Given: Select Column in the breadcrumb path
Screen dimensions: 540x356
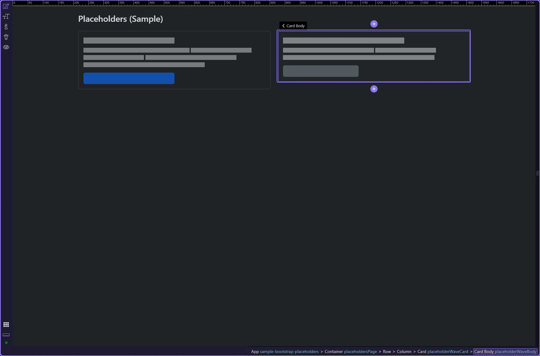Looking at the screenshot, I should 404,351.
